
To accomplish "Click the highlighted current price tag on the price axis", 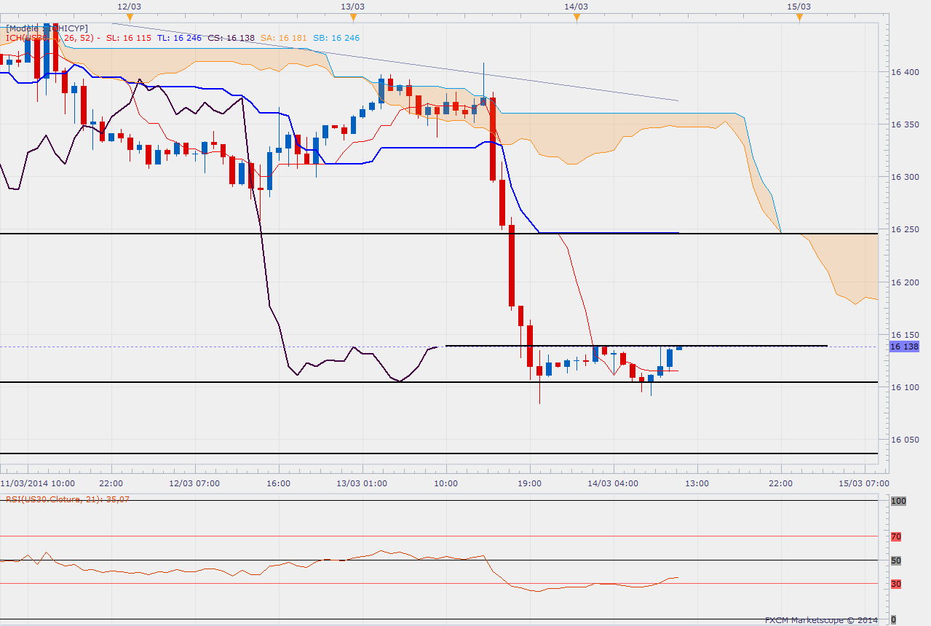I will 905,346.
